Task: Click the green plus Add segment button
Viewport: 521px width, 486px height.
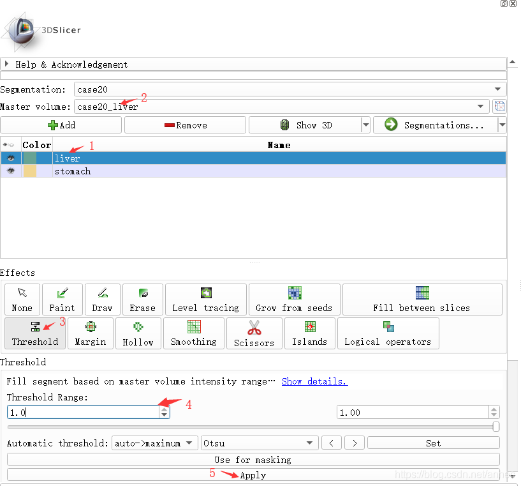Action: click(x=61, y=125)
